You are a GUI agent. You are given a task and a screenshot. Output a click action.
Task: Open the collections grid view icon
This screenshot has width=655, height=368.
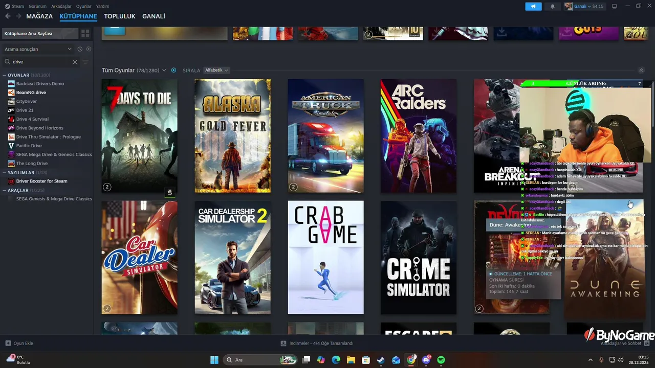(85, 33)
